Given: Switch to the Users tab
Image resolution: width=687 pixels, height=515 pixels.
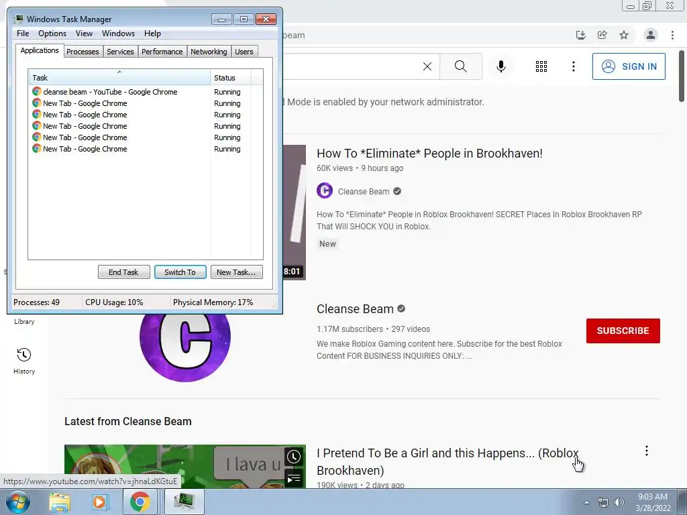Looking at the screenshot, I should coord(244,52).
